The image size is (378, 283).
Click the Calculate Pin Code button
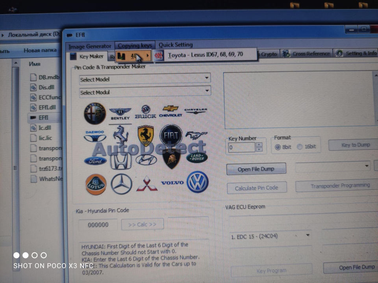click(x=257, y=188)
